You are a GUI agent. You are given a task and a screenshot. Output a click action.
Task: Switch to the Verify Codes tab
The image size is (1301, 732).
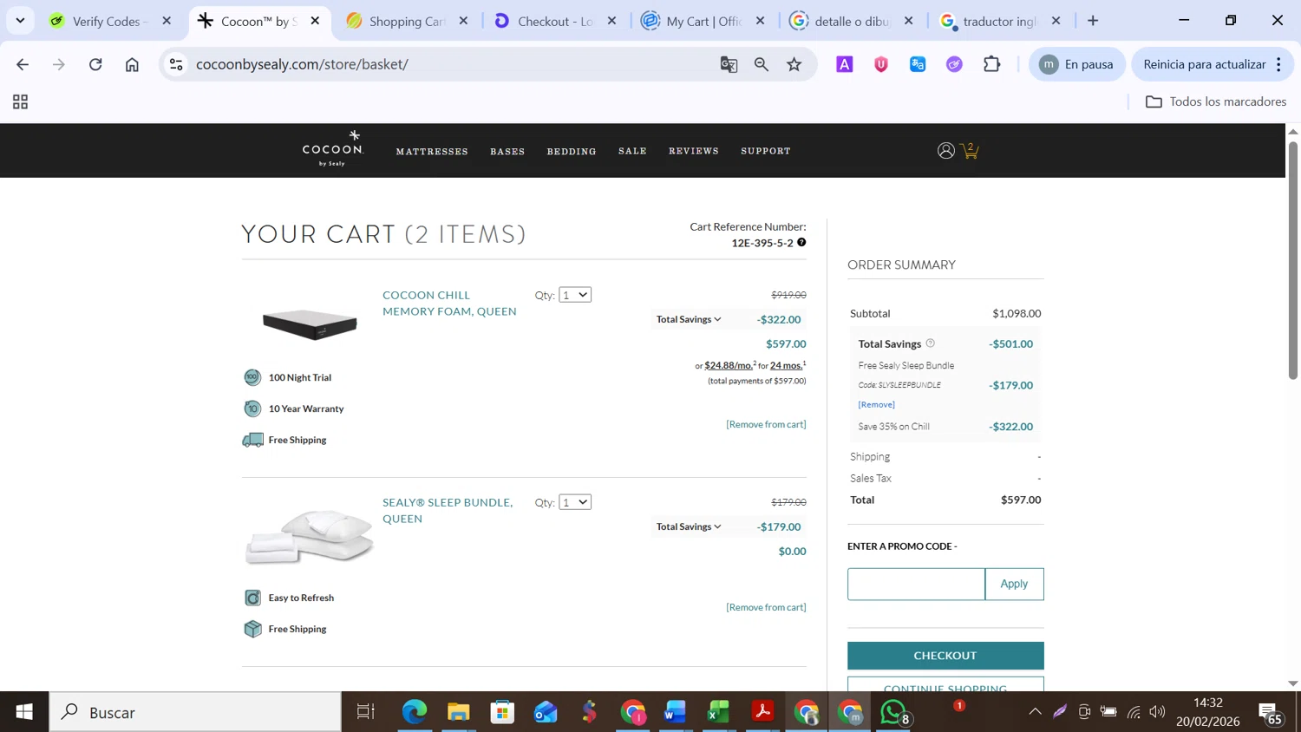click(111, 21)
